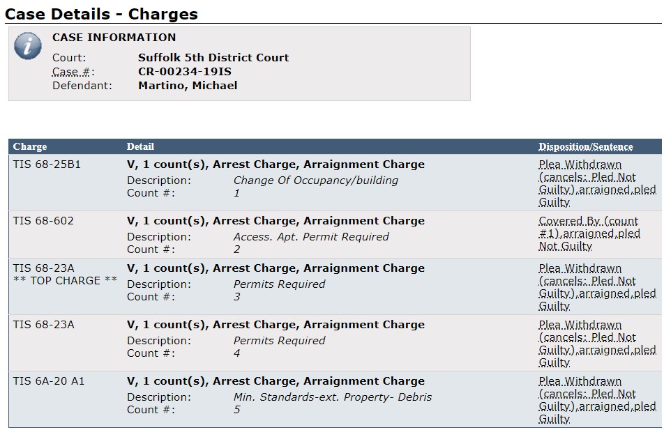The image size is (664, 430).
Task: Open Covered By count #1 disposition
Action: (589, 233)
